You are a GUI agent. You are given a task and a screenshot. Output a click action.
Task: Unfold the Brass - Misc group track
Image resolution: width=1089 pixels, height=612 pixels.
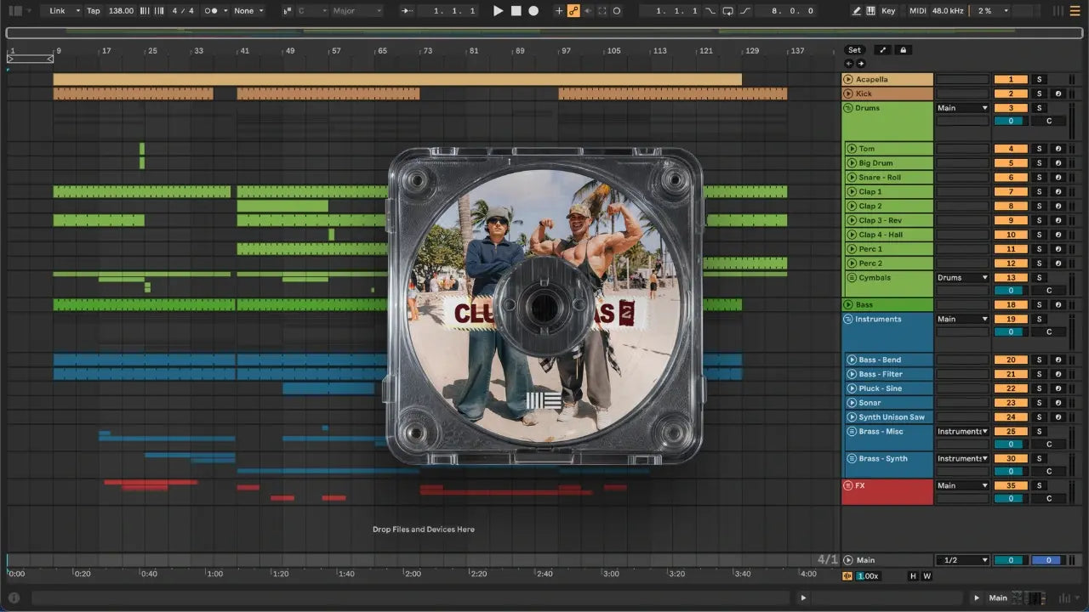point(852,431)
